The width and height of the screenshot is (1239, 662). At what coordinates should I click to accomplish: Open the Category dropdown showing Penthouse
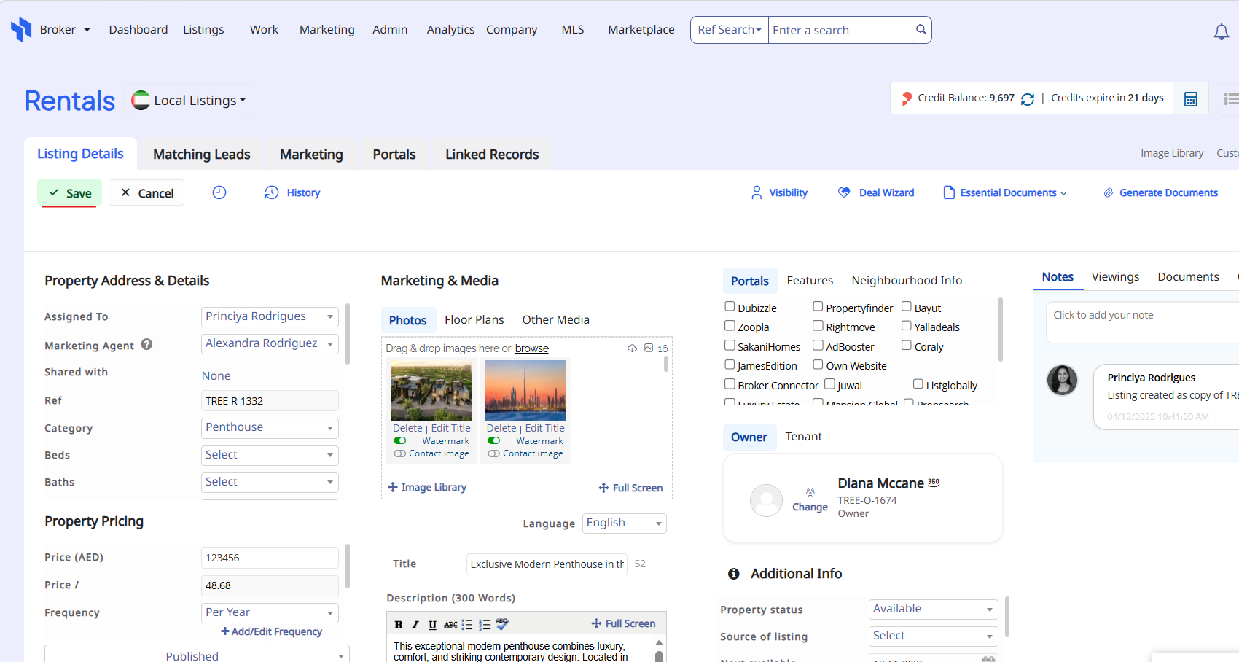coord(270,428)
